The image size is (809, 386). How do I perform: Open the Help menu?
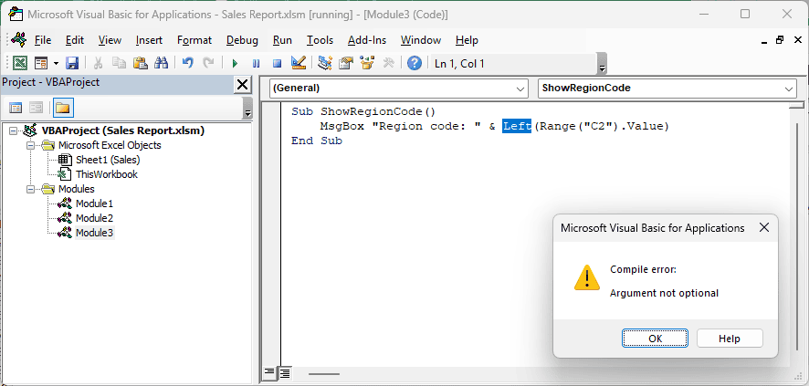pos(467,40)
